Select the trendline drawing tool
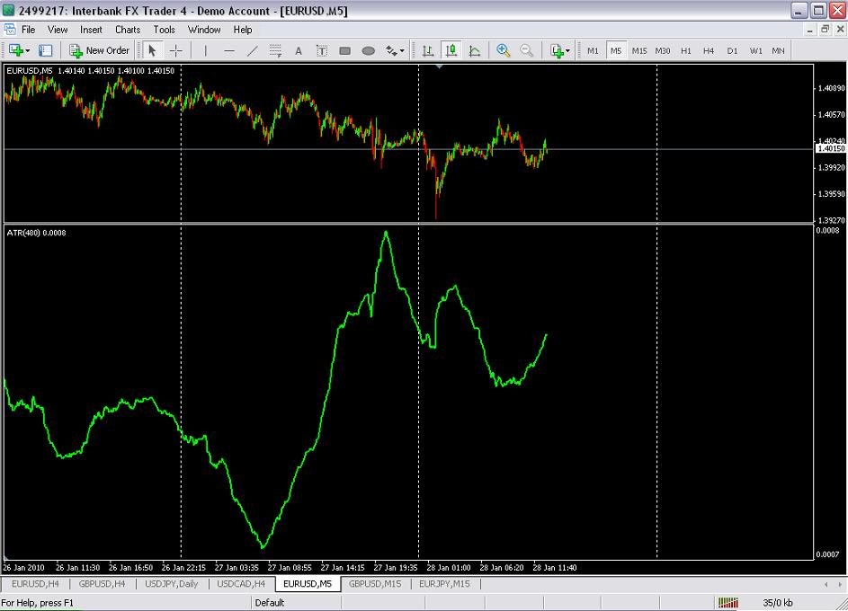 [253, 50]
